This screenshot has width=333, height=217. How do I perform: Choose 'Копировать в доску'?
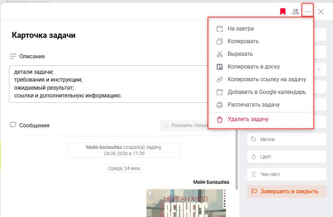260,67
